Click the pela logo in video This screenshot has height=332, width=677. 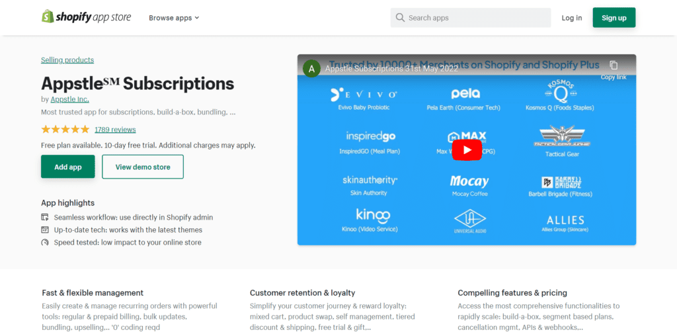click(465, 94)
